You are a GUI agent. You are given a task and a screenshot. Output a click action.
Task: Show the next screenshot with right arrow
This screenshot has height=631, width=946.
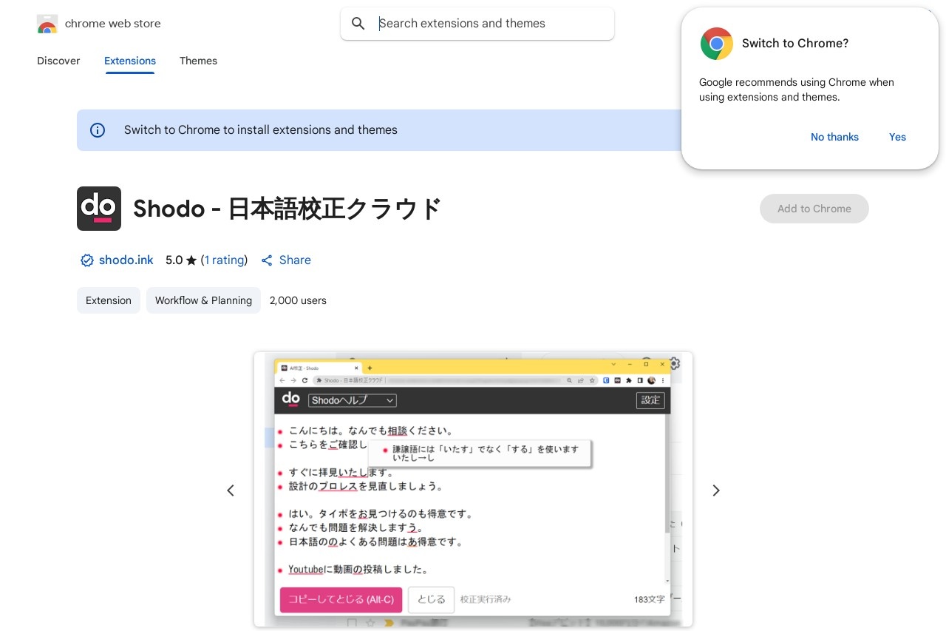715,490
